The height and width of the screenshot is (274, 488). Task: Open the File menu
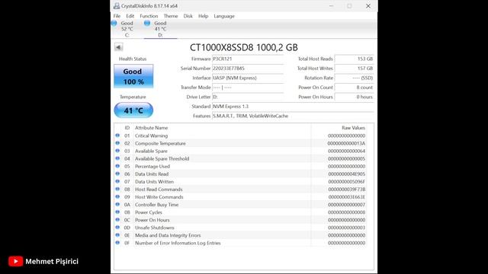click(x=117, y=16)
